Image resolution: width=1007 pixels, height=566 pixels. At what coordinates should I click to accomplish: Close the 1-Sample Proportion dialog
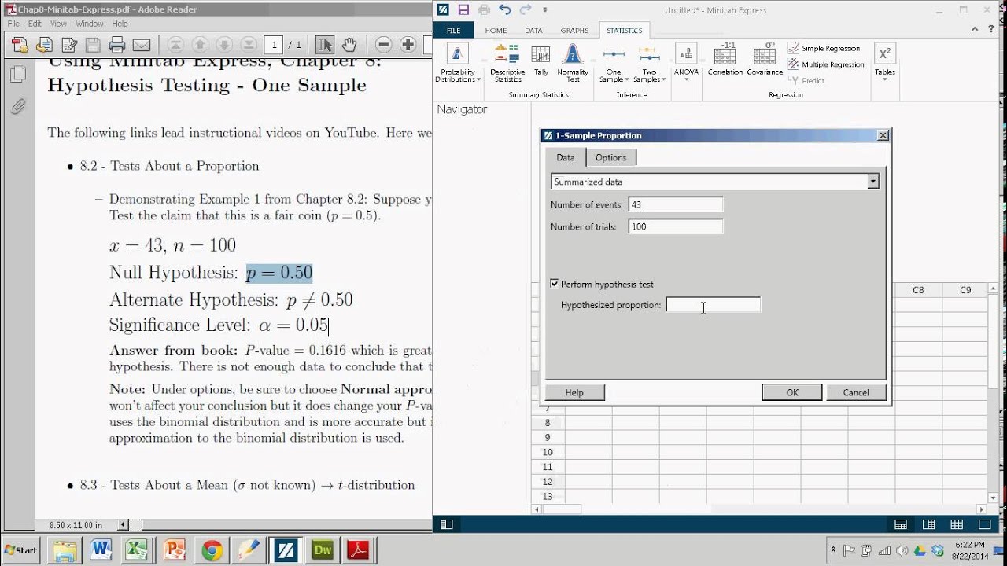tap(883, 135)
